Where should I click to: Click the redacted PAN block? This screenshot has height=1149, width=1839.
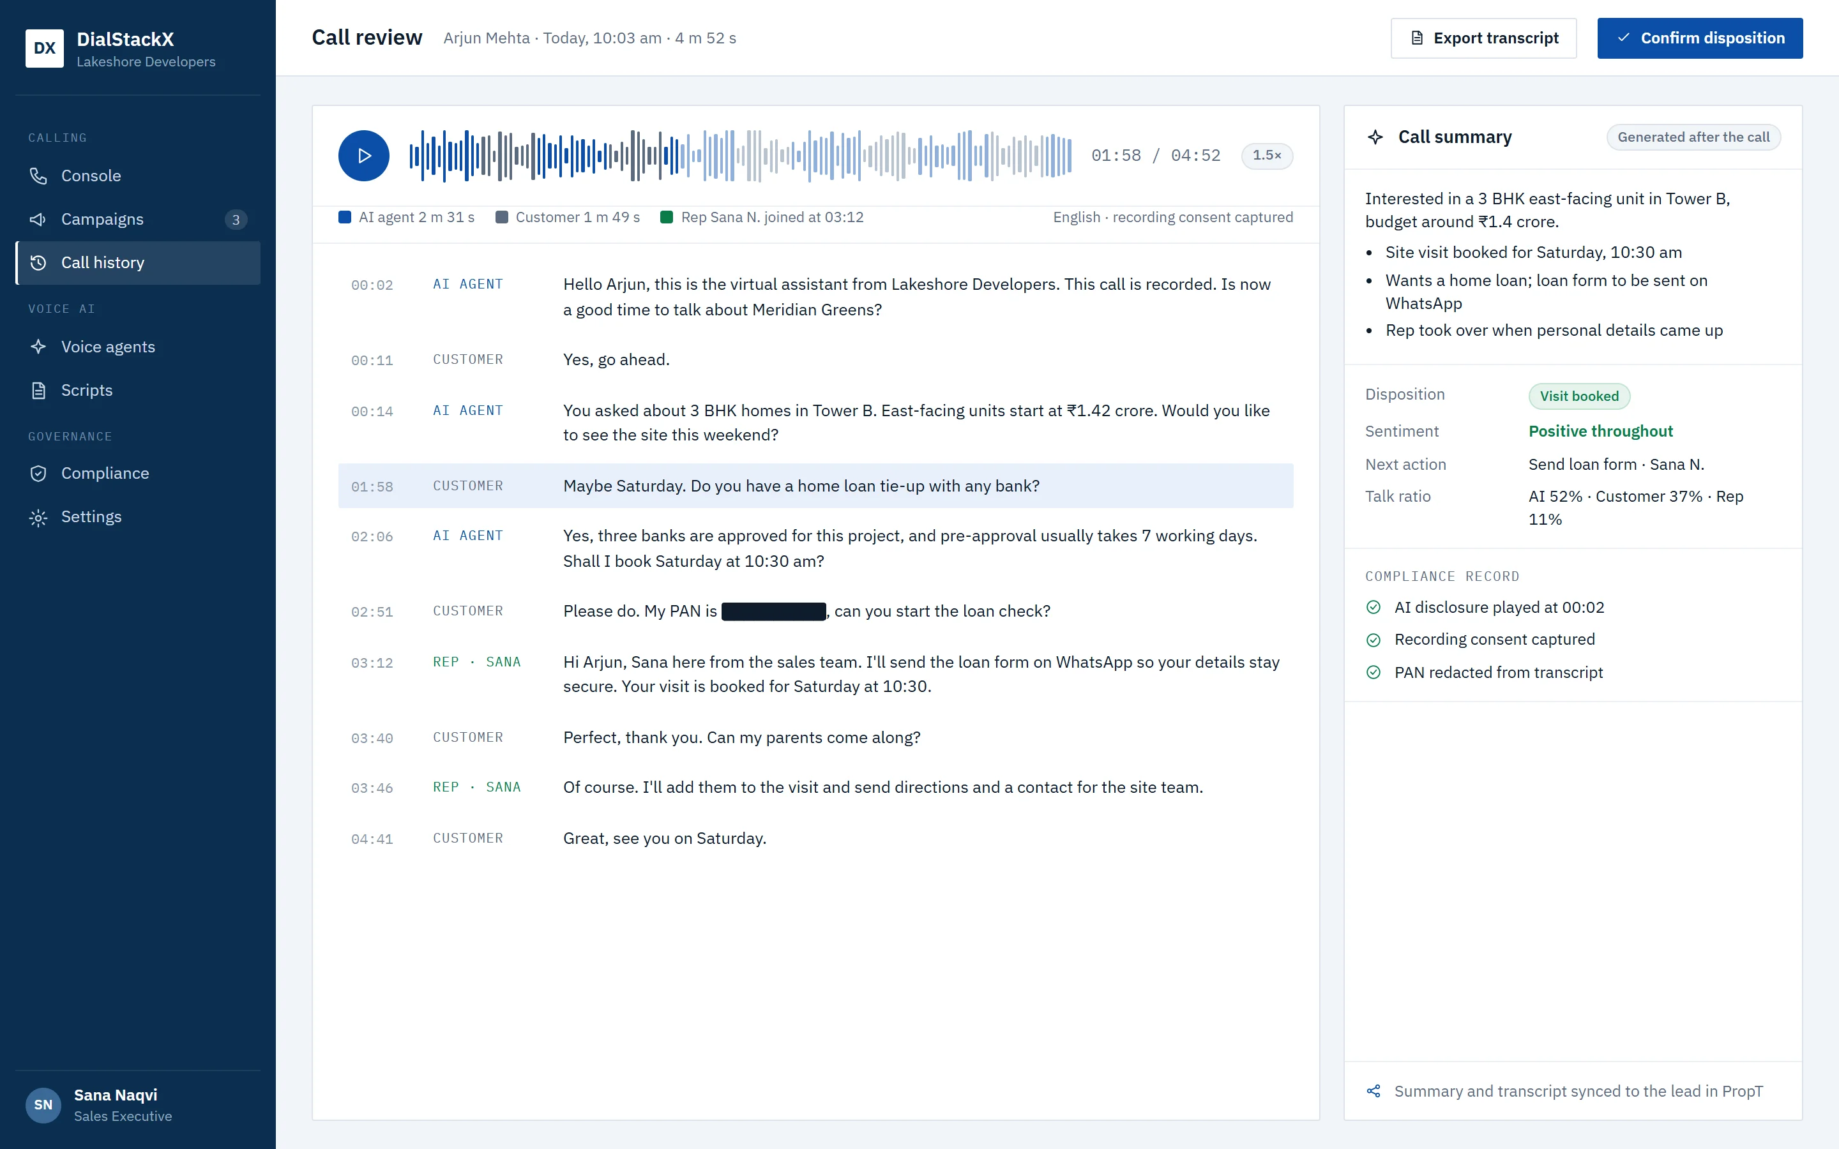774,612
